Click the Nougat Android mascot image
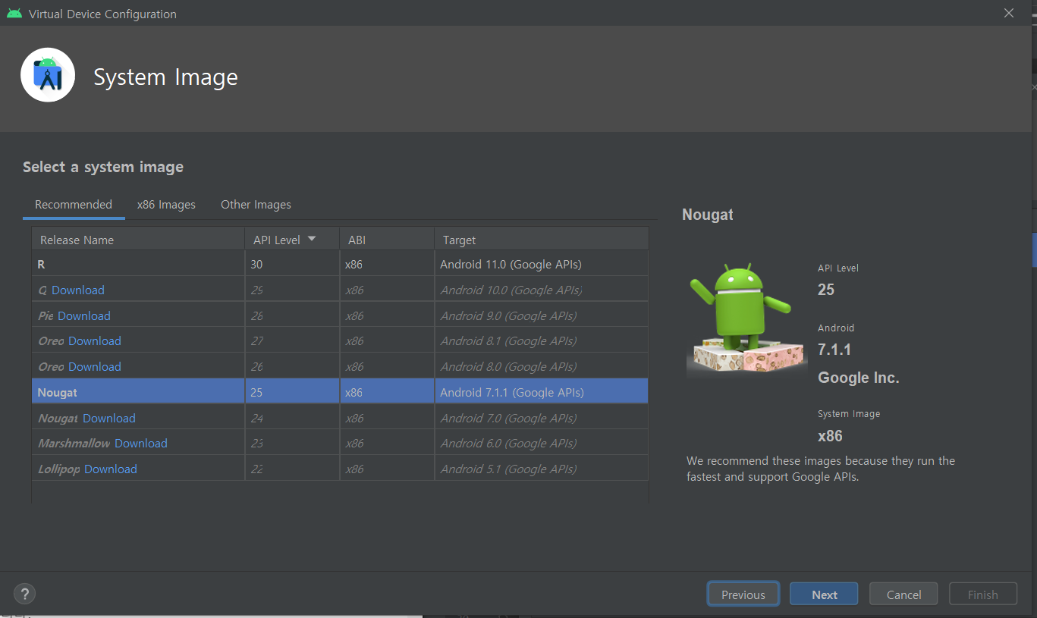1037x618 pixels. pos(746,318)
